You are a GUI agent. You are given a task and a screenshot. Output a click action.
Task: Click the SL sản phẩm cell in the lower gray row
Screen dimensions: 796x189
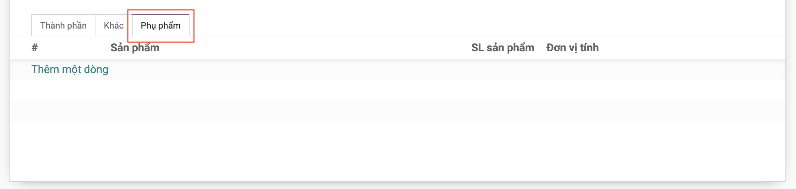[x=502, y=111]
